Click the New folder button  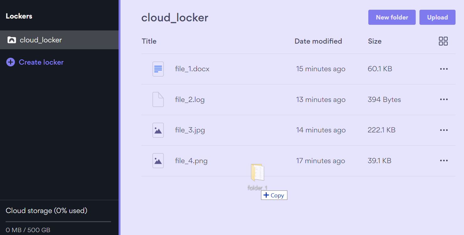[x=392, y=17]
